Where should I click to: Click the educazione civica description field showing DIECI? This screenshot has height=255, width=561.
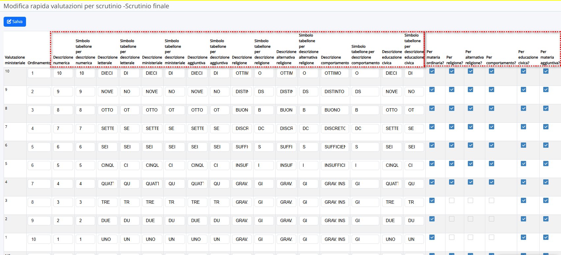pyautogui.click(x=392, y=73)
